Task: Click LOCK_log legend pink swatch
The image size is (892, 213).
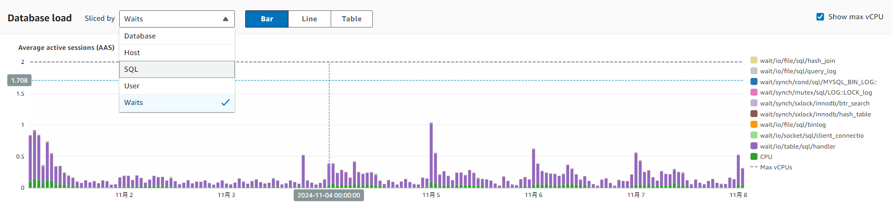Action: tap(753, 92)
